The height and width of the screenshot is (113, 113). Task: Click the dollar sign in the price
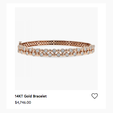pos(16,103)
